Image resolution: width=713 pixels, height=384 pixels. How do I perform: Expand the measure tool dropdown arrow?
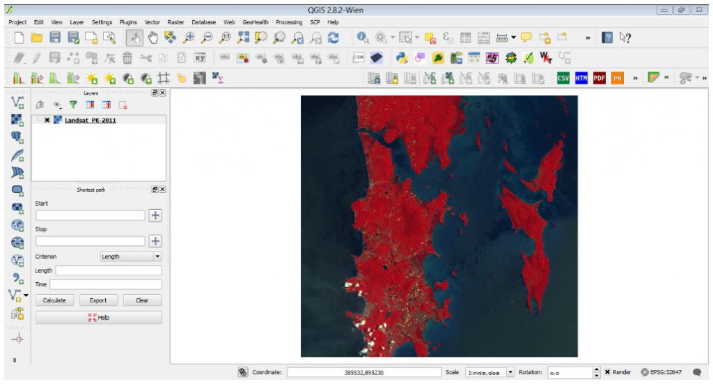[513, 38]
